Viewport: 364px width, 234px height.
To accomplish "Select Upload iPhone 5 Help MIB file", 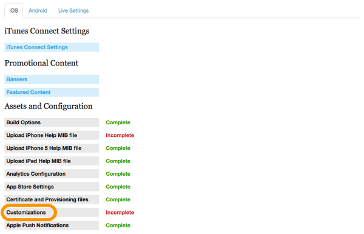I will (x=52, y=148).
